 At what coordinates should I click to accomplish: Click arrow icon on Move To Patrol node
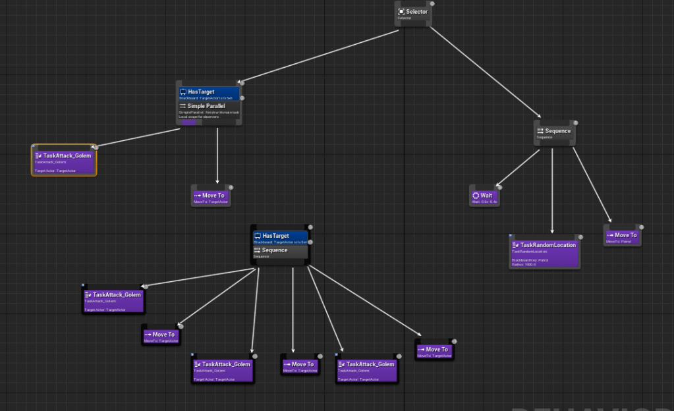[x=609, y=235]
